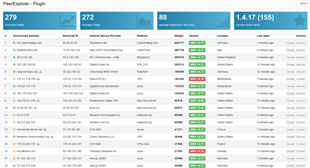The height and width of the screenshot is (168, 310).
Task: Connect to peer nxt.alkeron.com
Action: (301, 151)
